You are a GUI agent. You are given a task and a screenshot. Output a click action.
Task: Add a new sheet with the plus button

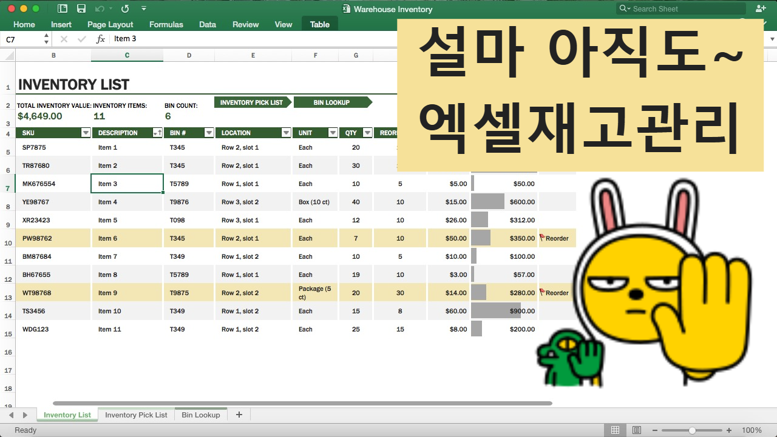click(x=239, y=415)
